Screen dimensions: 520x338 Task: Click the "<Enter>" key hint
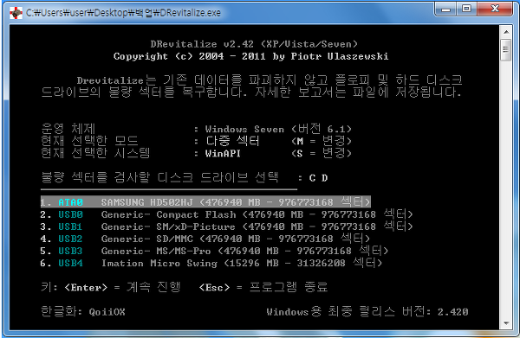[x=86, y=287]
